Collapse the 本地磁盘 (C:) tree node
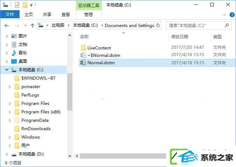Screen dimensions: 236x167 coord(7,70)
